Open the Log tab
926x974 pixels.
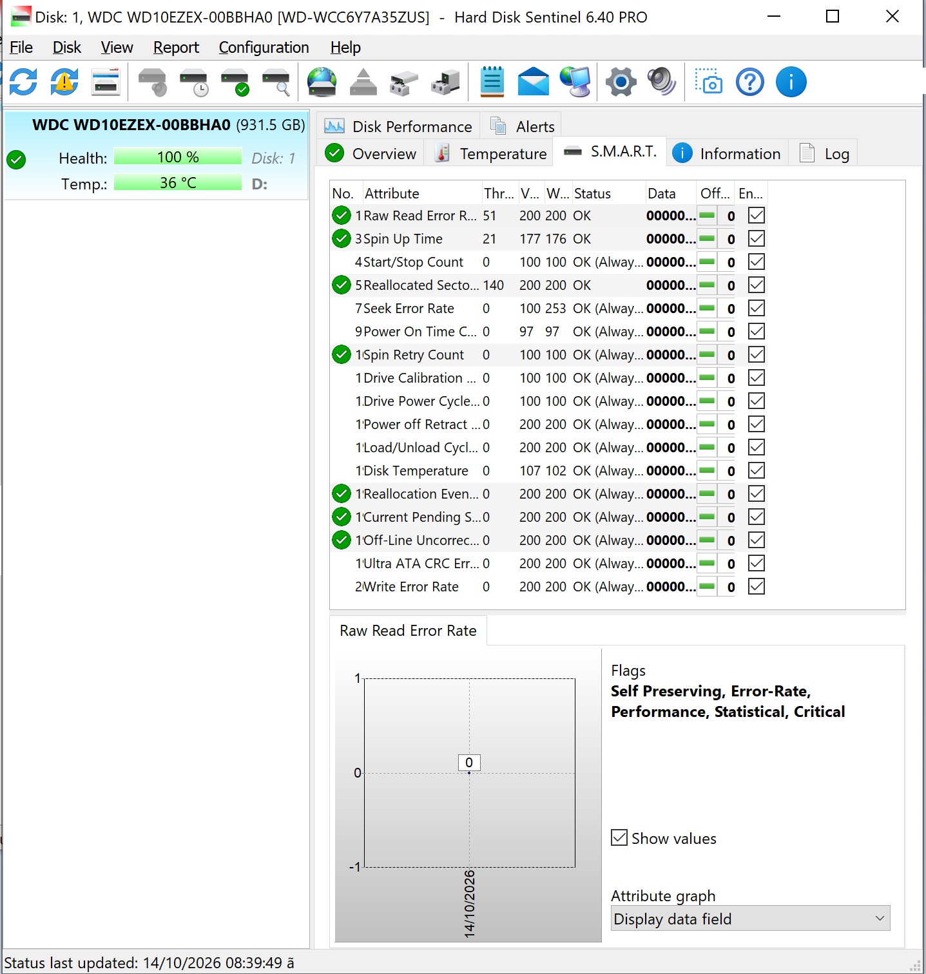click(825, 154)
